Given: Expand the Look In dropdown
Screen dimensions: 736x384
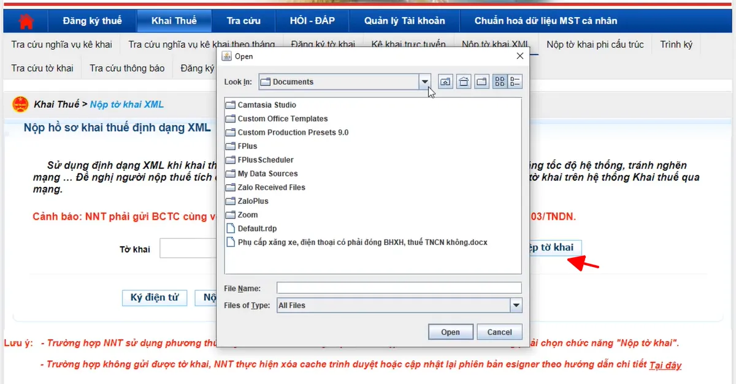Looking at the screenshot, I should coord(424,81).
